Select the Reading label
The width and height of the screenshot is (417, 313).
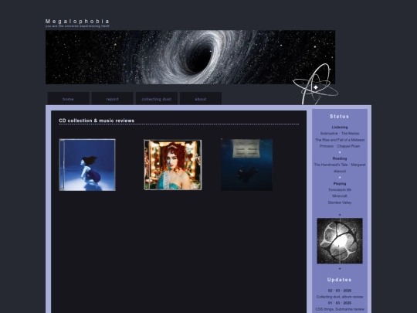pos(340,158)
